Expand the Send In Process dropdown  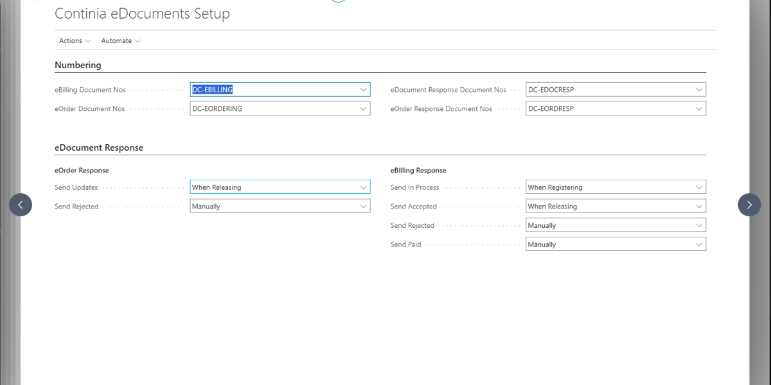(699, 187)
